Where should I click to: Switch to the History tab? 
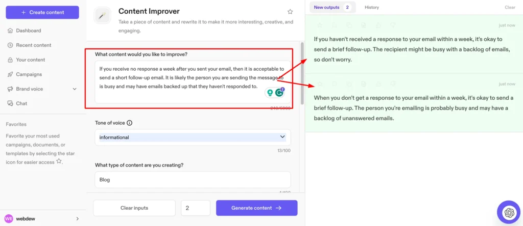(371, 7)
